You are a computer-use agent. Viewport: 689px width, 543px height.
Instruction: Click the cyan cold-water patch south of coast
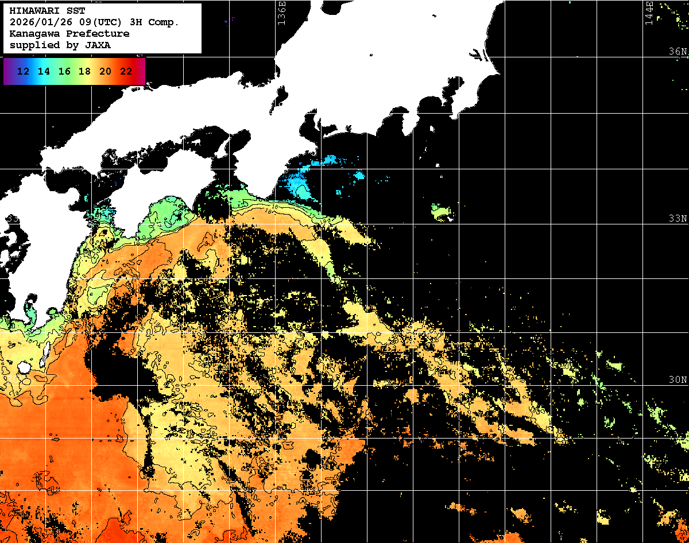pos(297,185)
